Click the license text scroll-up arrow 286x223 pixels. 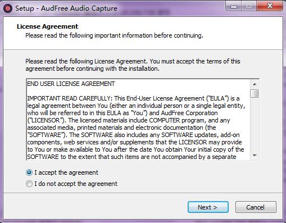click(x=255, y=84)
